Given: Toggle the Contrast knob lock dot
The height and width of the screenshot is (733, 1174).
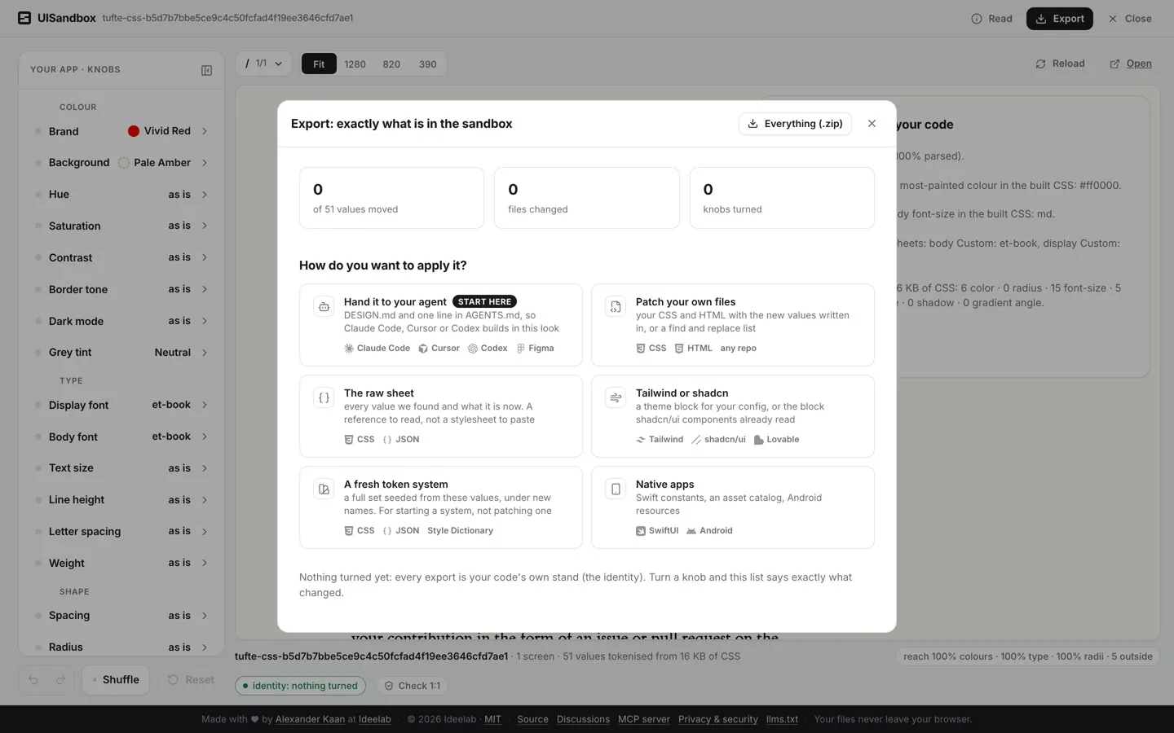Looking at the screenshot, I should coord(38,257).
